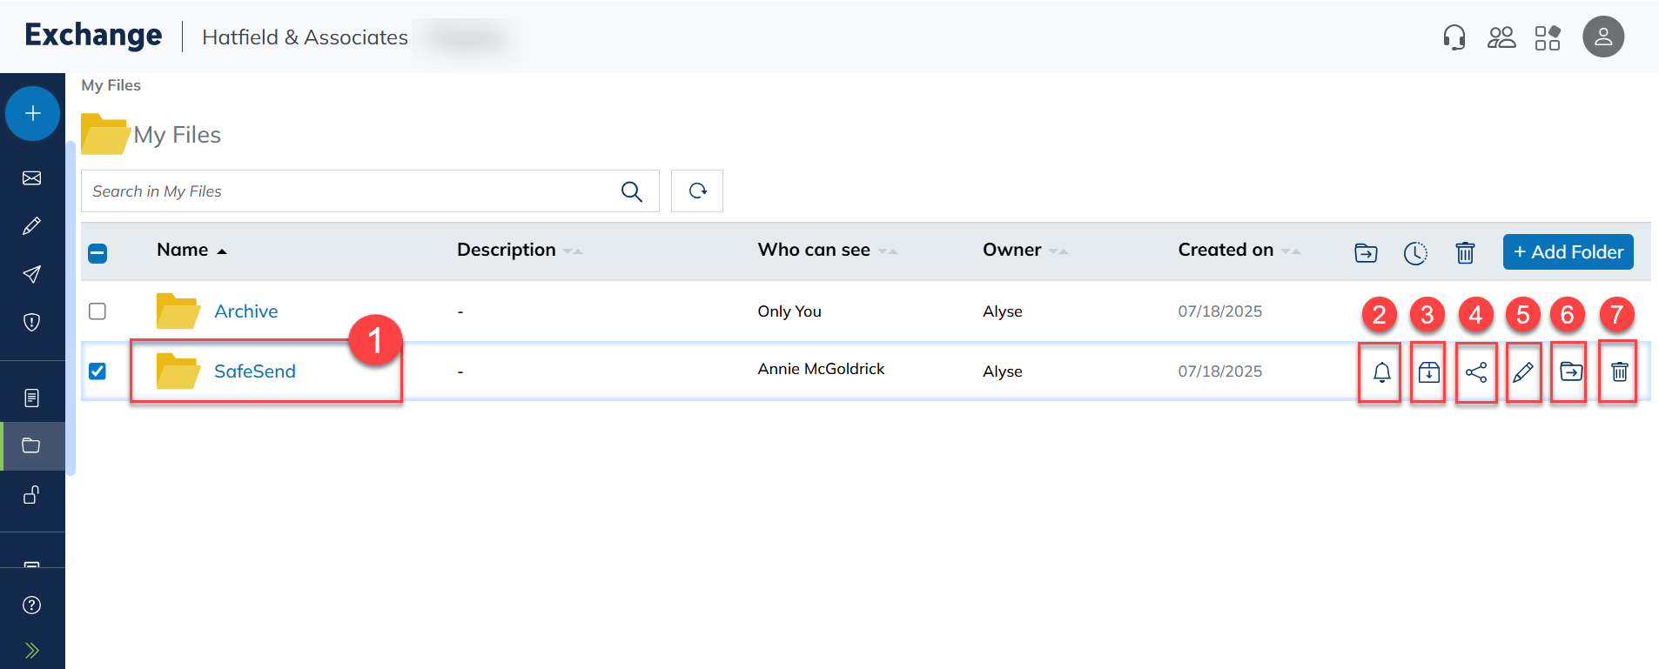The width and height of the screenshot is (1659, 669).
Task: Click the trash delete icon for SafeSend row
Action: point(1619,372)
